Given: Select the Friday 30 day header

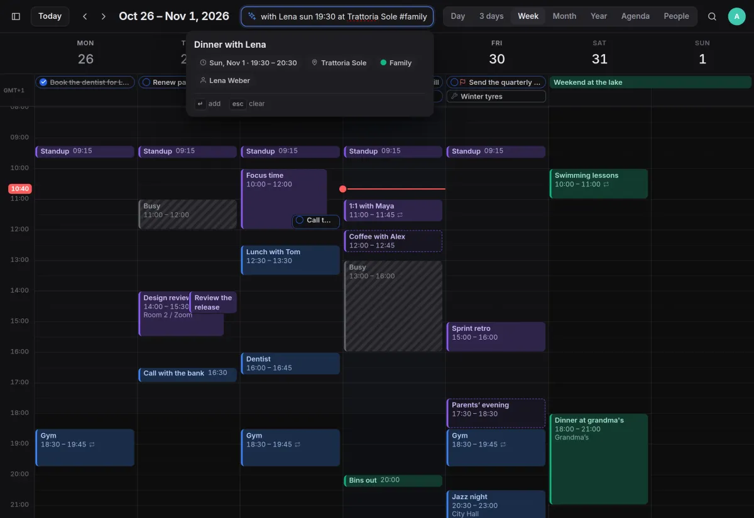Looking at the screenshot, I should pyautogui.click(x=496, y=53).
